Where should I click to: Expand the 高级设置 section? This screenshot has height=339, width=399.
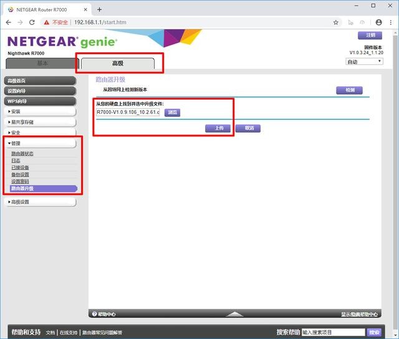pyautogui.click(x=40, y=202)
